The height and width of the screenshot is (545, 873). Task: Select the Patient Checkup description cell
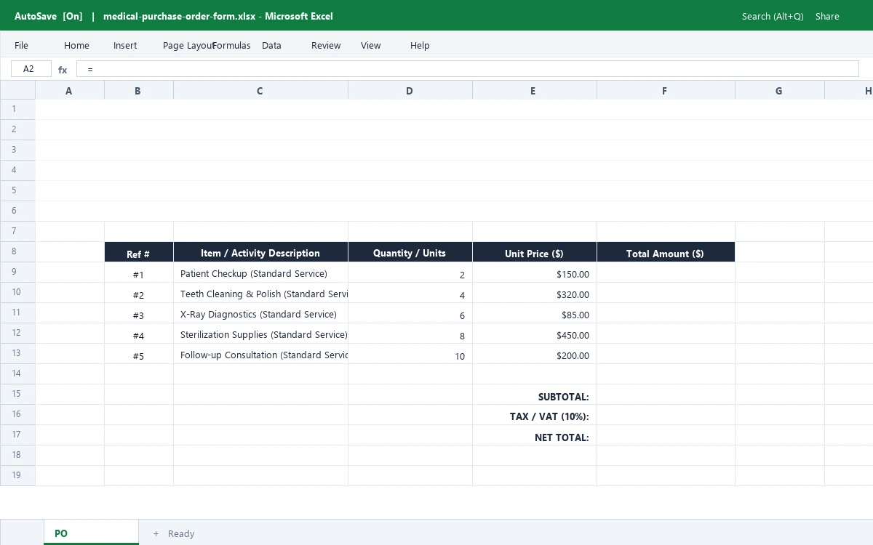click(x=260, y=272)
